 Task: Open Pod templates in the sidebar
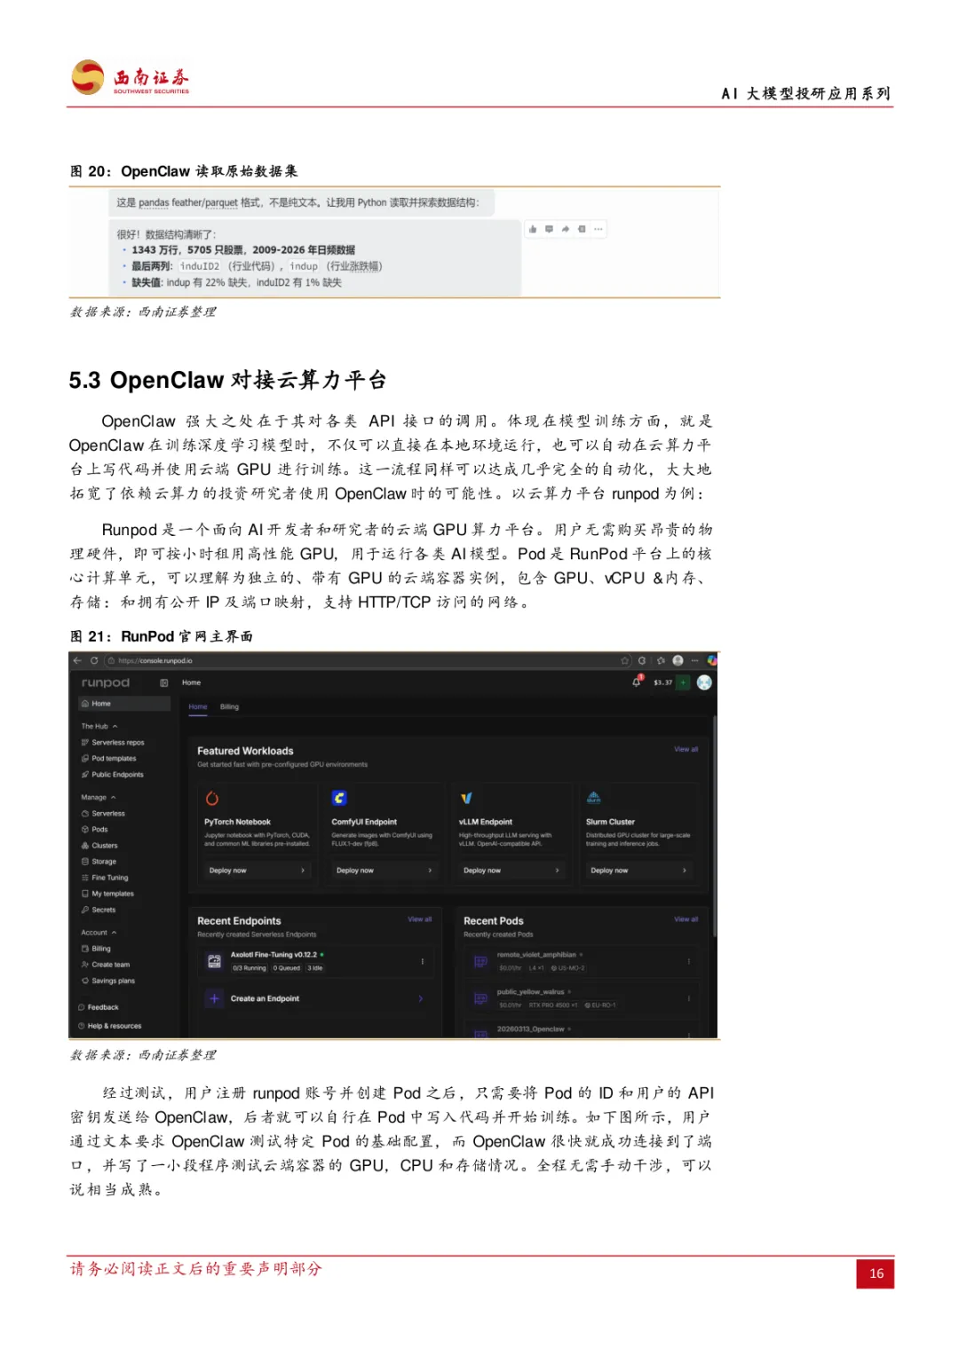tap(108, 758)
